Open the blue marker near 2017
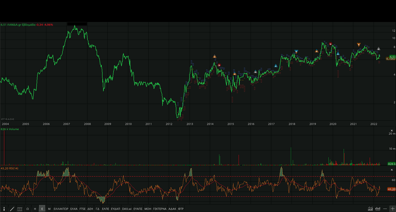This screenshot has width=396, height=212. pos(276,66)
